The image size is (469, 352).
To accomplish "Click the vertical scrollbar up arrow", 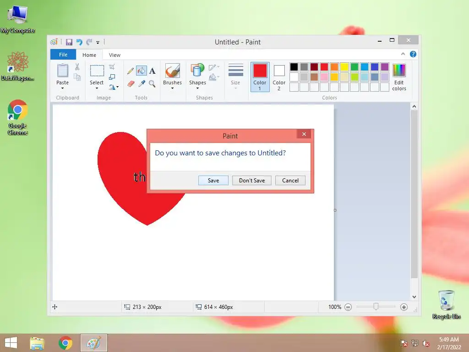I will [414, 106].
